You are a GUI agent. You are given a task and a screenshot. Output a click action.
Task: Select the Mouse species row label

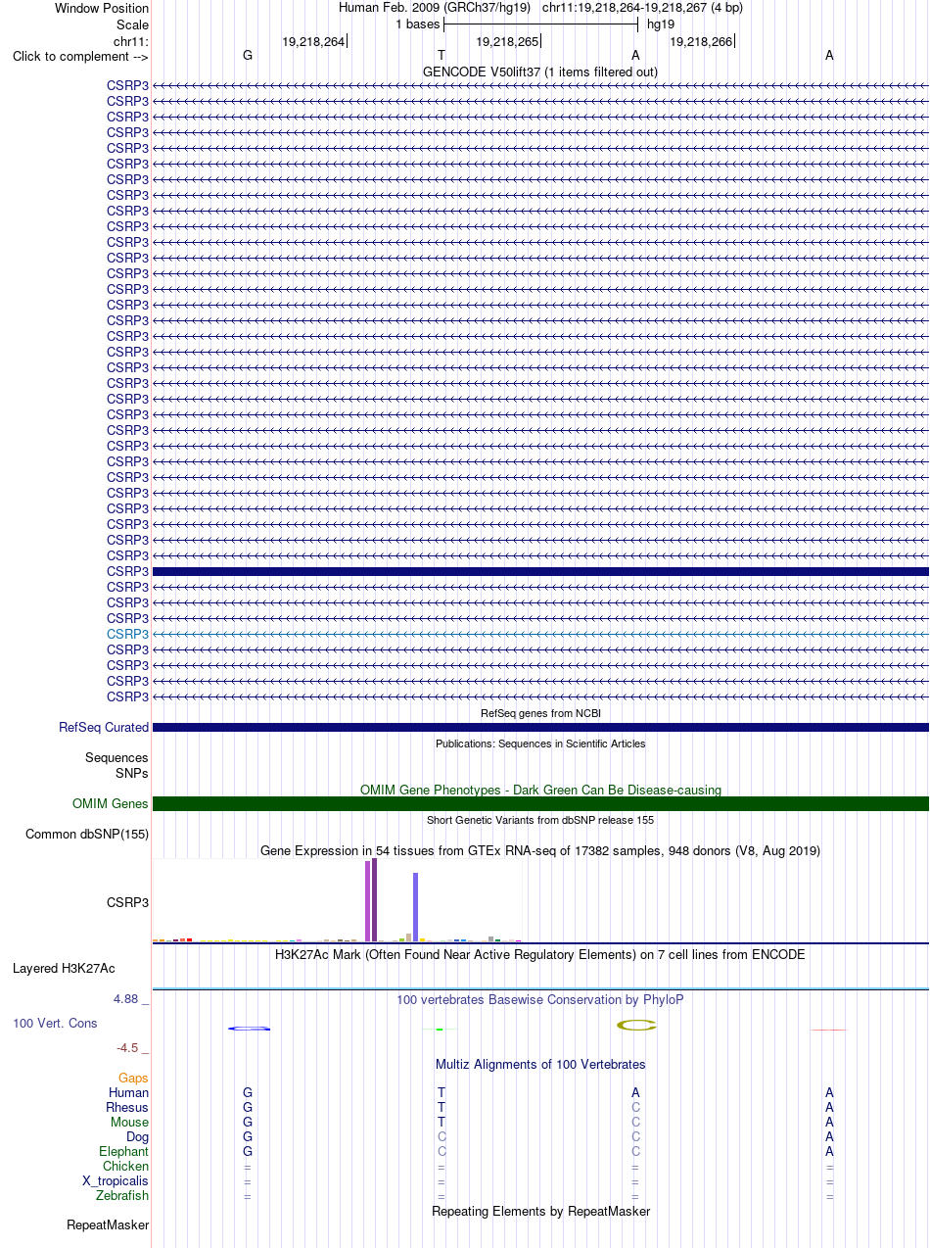tap(129, 1122)
